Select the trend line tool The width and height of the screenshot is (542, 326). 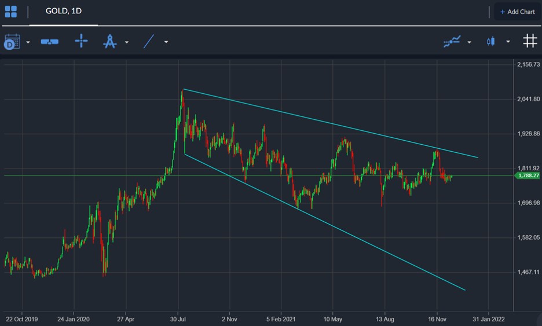tap(149, 42)
